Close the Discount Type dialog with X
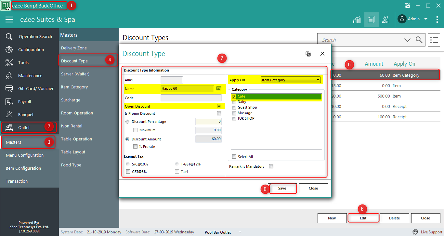Image resolution: width=444 pixels, height=236 pixels. click(322, 54)
